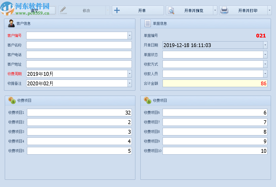Click the 合计金额 label
This screenshot has width=276, height=187.
point(151,83)
